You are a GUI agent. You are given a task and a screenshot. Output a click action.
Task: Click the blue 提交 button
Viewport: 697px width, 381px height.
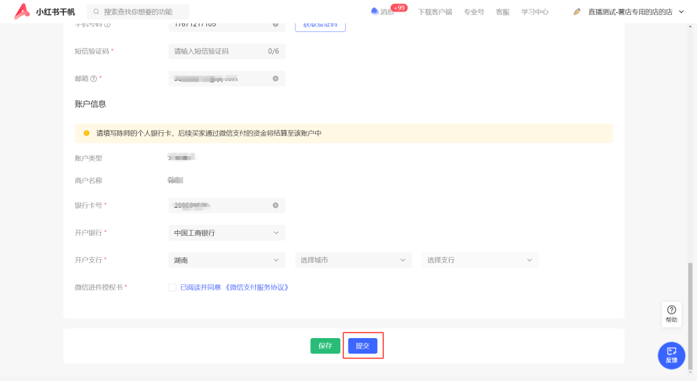(363, 346)
